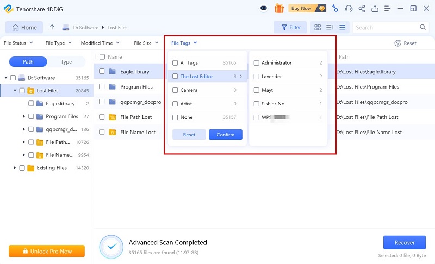Collapse the D: Software tree node

click(x=6, y=78)
